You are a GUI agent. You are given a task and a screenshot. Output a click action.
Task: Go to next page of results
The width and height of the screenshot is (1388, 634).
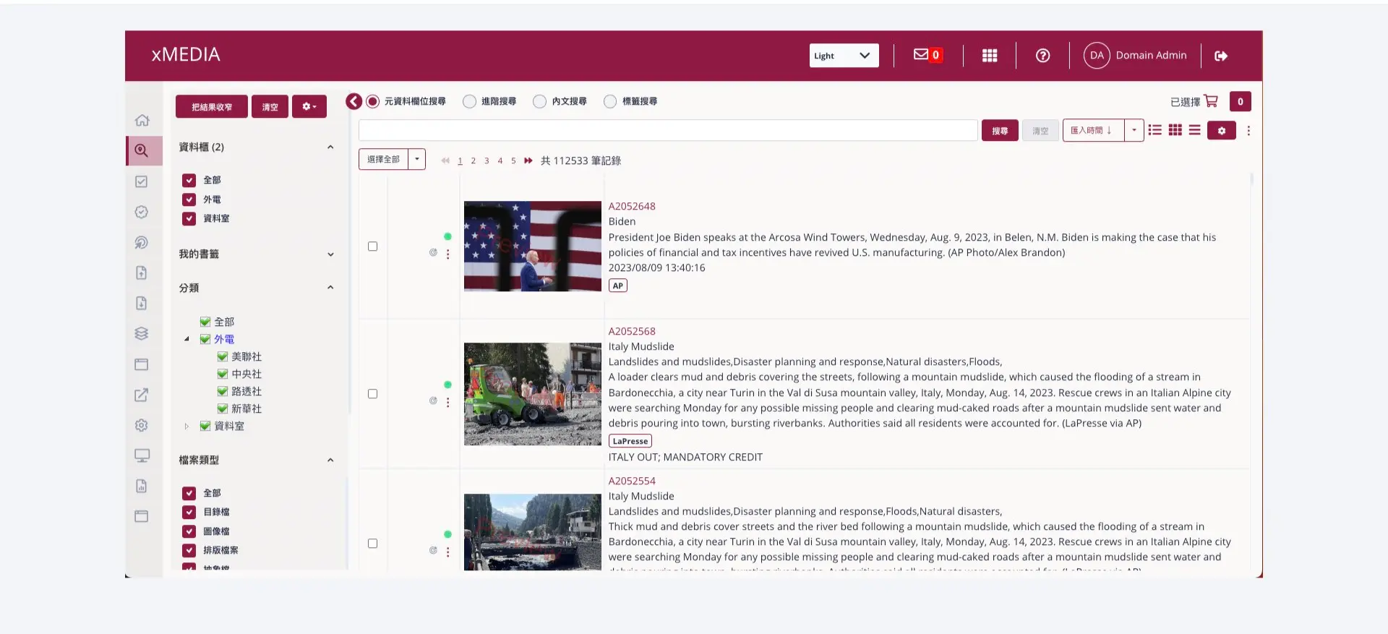[528, 160]
